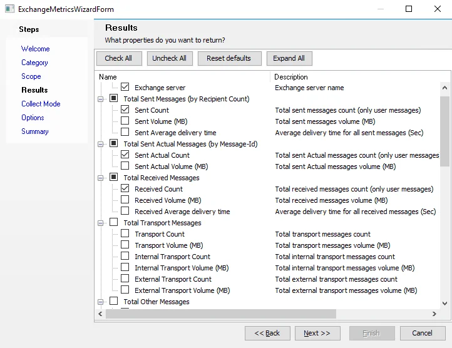Viewport: 452px width, 348px height.
Task: Open the Collect Mode step
Action: click(41, 104)
